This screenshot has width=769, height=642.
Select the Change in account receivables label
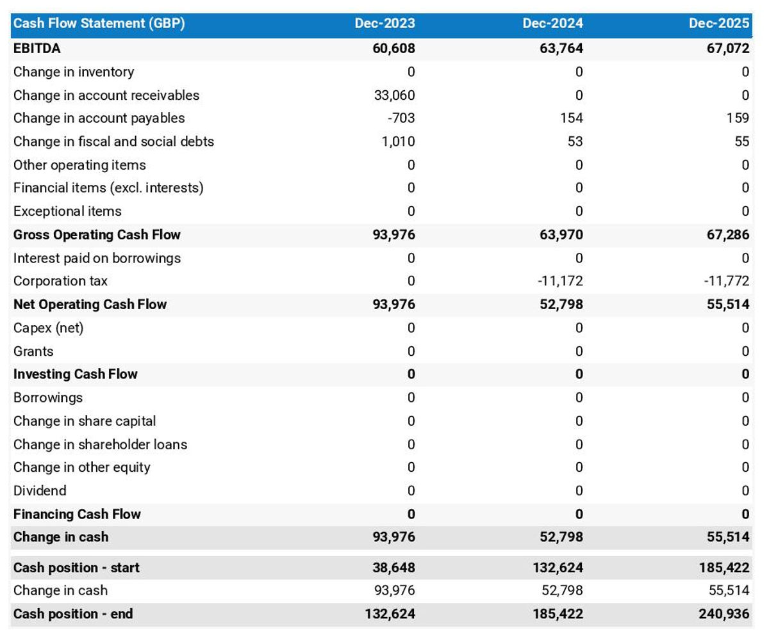(106, 95)
